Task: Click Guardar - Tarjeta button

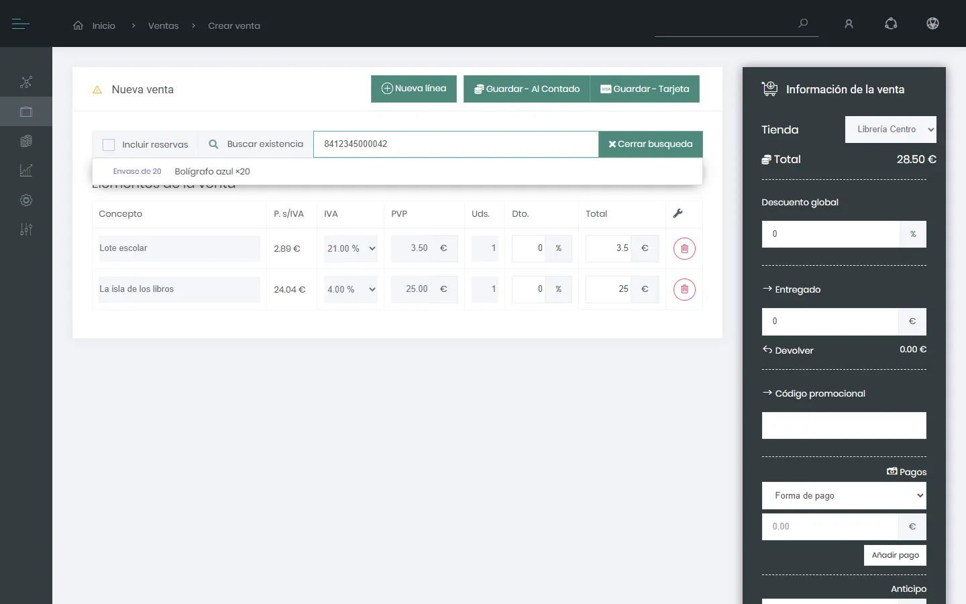Action: (645, 89)
